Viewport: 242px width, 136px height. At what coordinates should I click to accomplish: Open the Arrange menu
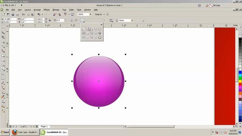(x=37, y=10)
